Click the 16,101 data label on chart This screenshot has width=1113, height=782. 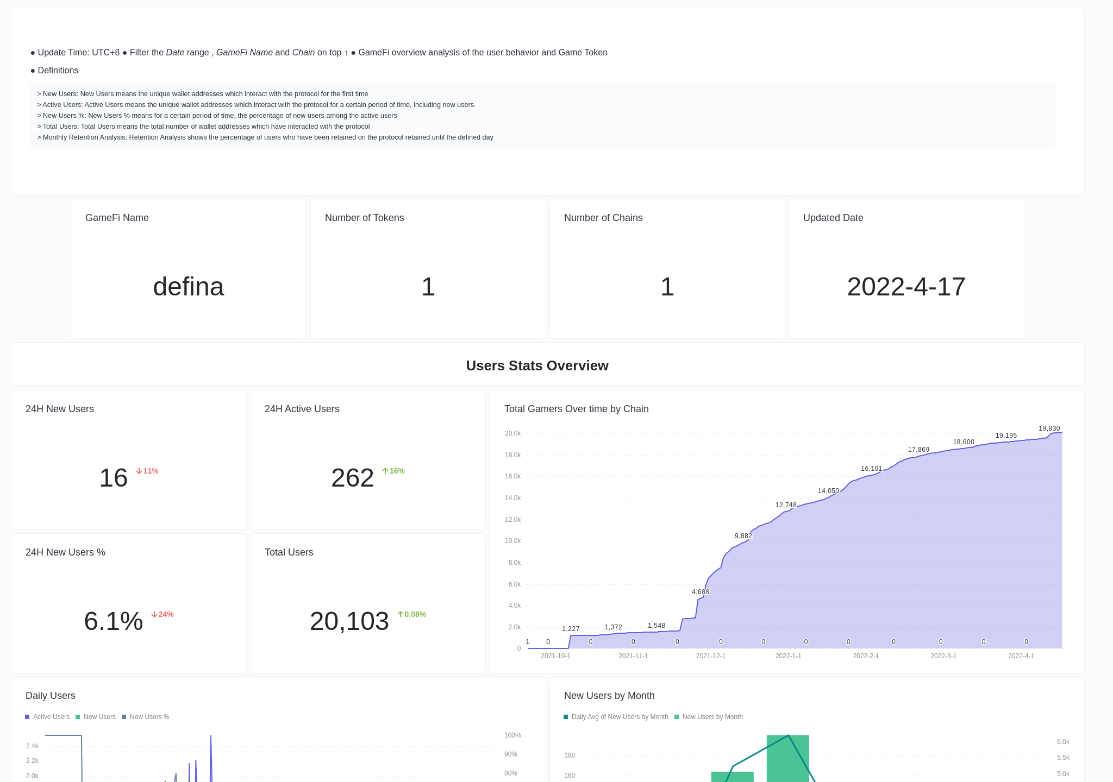871,469
